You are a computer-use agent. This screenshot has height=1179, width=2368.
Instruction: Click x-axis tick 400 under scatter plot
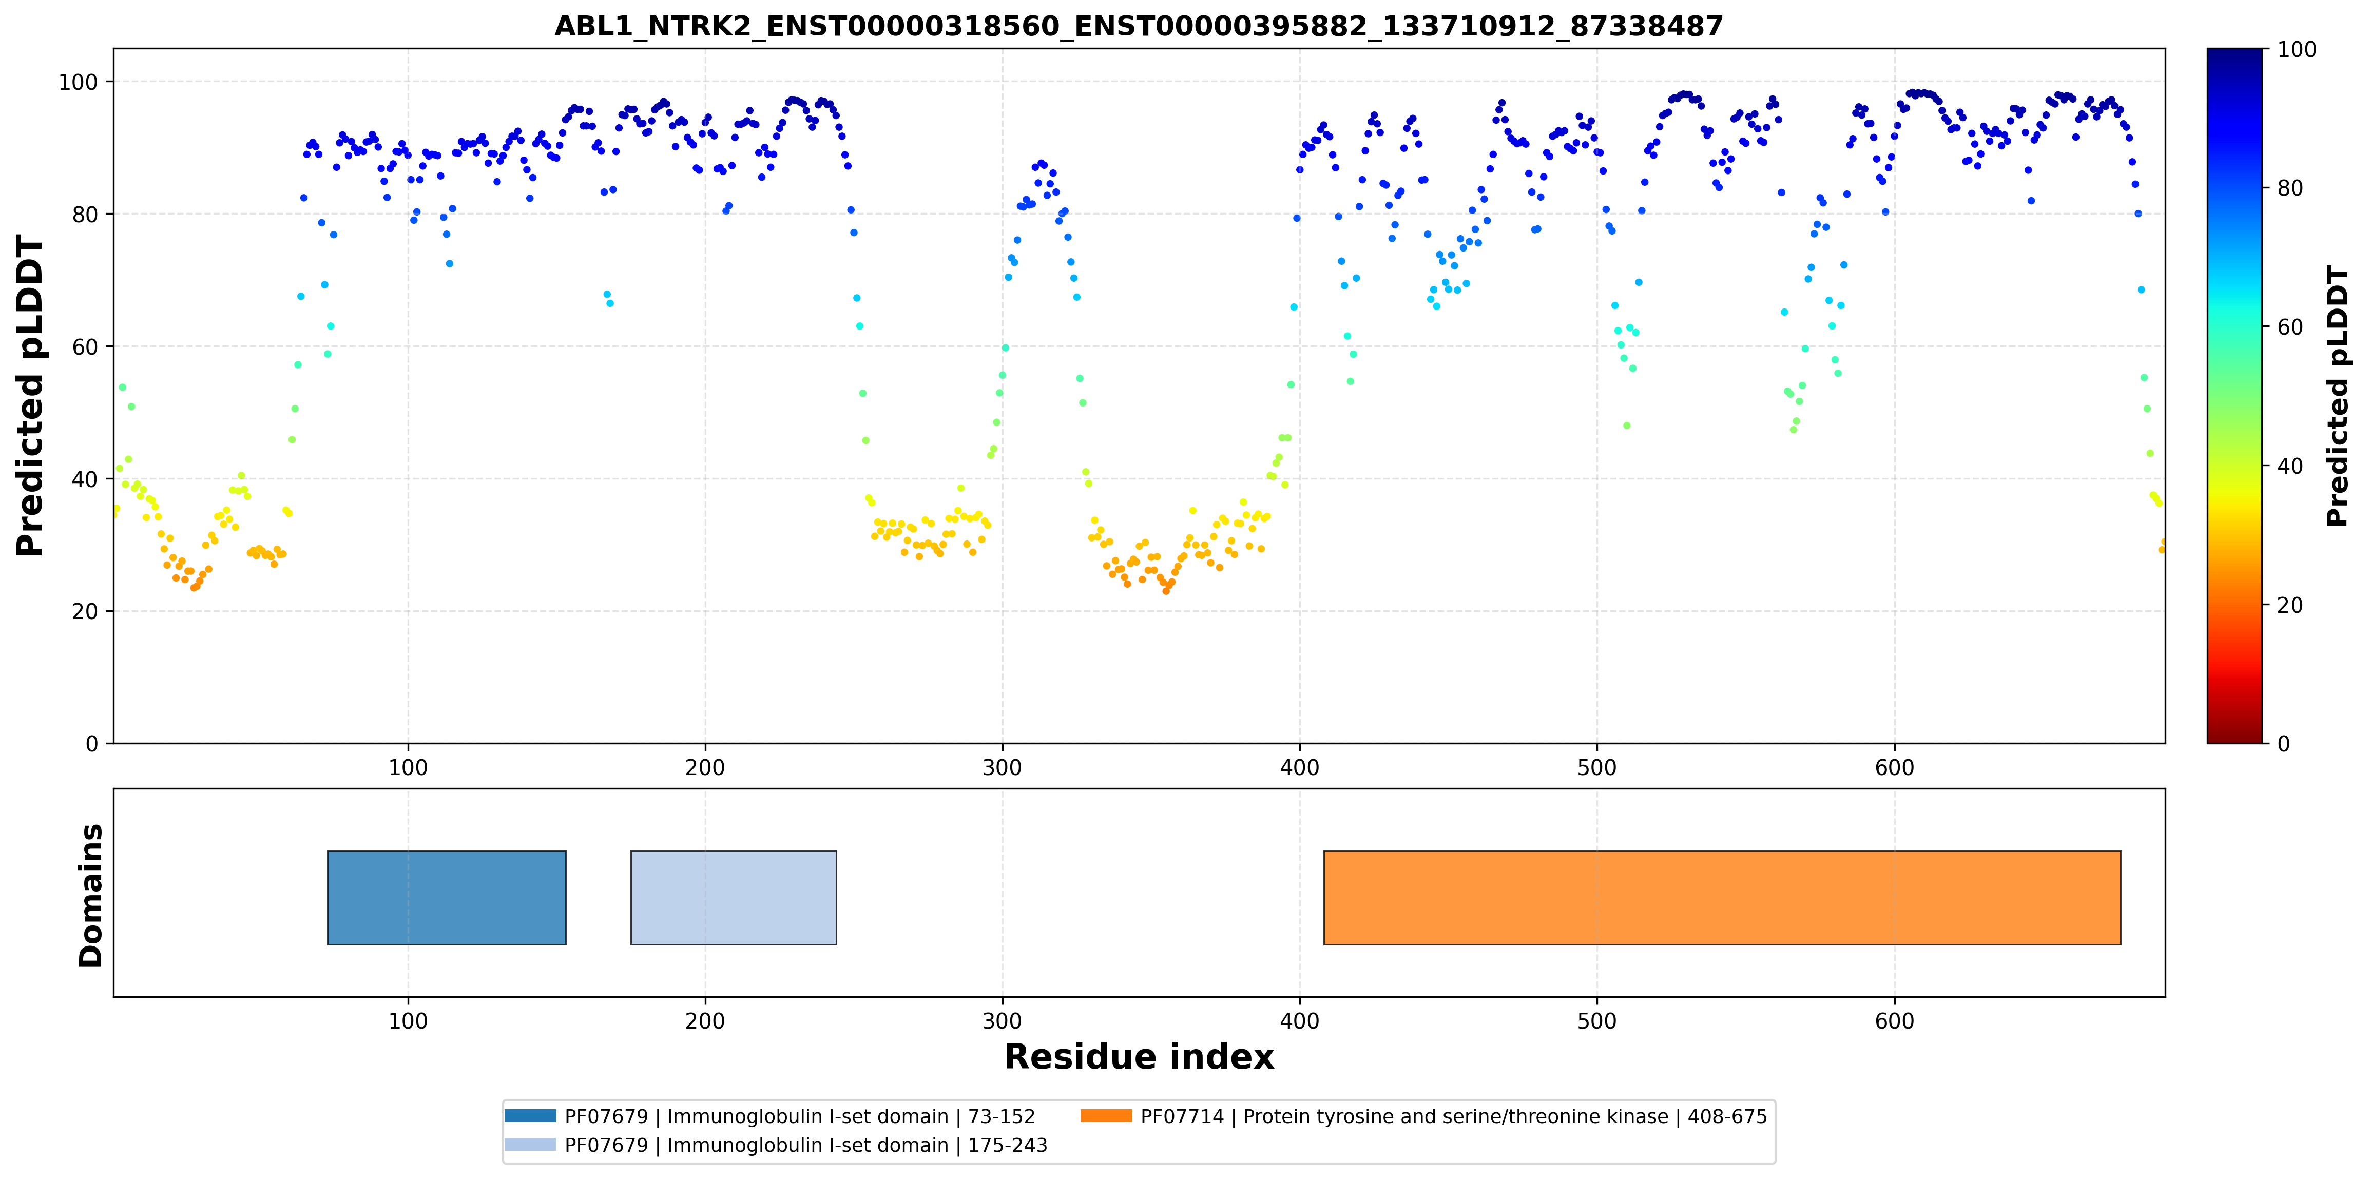pyautogui.click(x=1300, y=767)
